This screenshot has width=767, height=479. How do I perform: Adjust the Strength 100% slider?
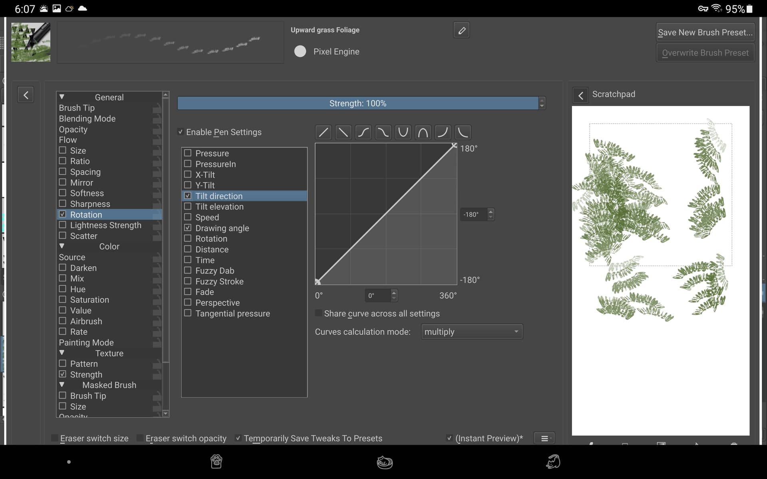tap(358, 103)
